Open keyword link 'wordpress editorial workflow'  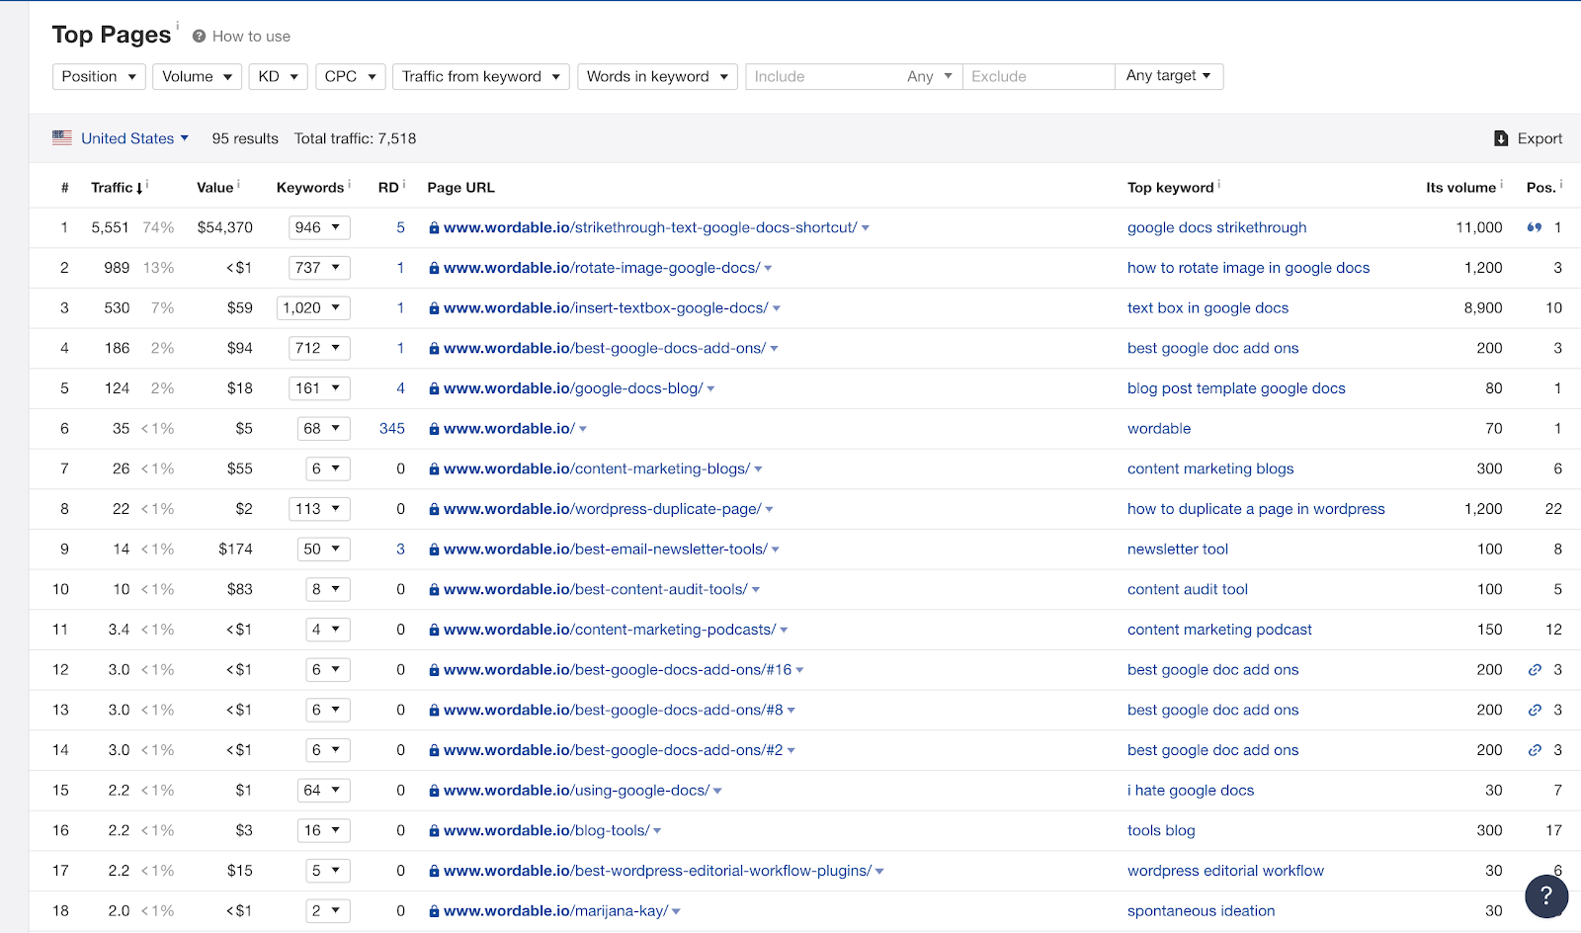pyautogui.click(x=1225, y=871)
